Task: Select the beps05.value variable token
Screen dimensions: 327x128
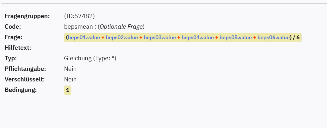Action: pos(235,37)
